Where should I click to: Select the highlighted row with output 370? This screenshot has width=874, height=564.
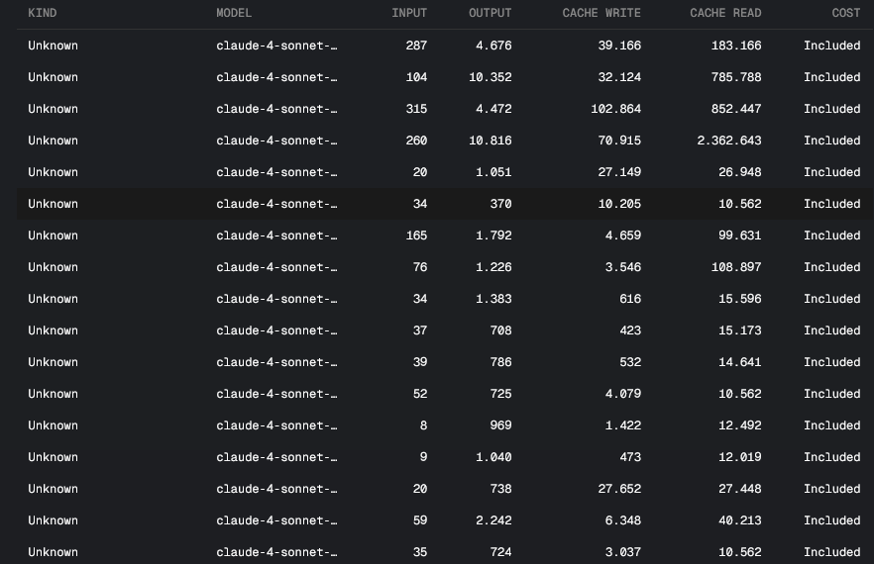coord(445,204)
